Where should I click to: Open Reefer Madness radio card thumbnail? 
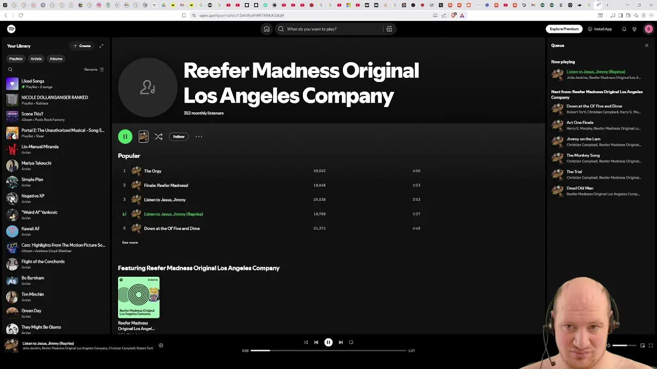[139, 298]
